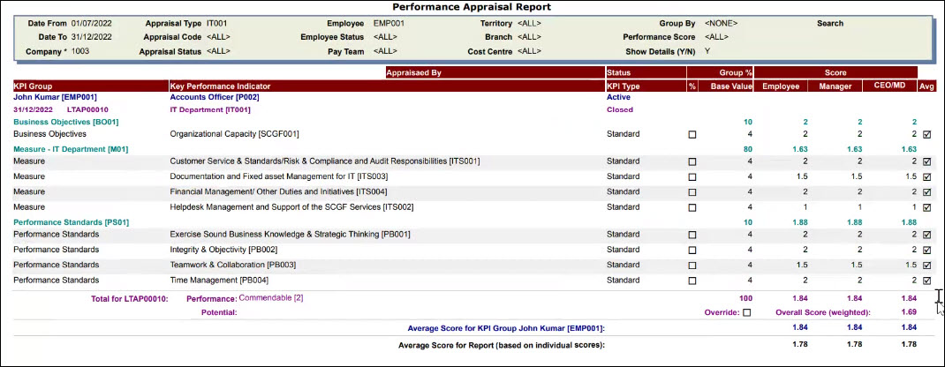This screenshot has width=945, height=367.
Task: Uncheck the Avg box for Time Management row
Action: click(x=926, y=281)
